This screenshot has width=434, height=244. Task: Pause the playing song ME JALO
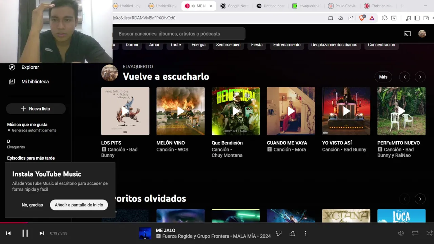tap(25, 233)
